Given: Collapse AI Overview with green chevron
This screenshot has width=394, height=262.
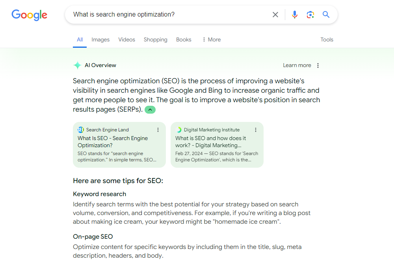Looking at the screenshot, I should tap(150, 110).
